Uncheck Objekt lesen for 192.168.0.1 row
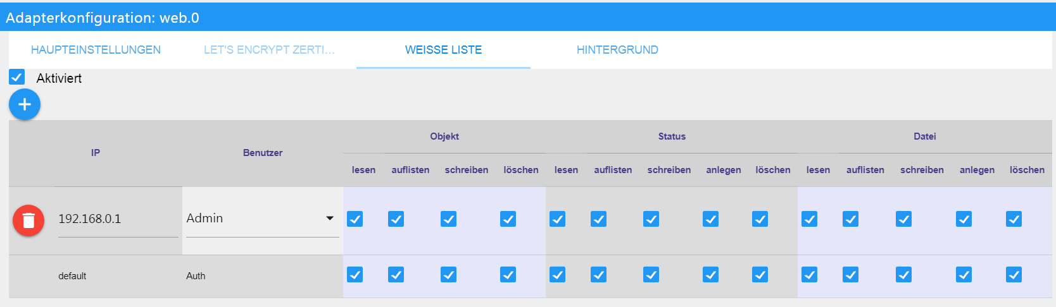 pos(355,219)
